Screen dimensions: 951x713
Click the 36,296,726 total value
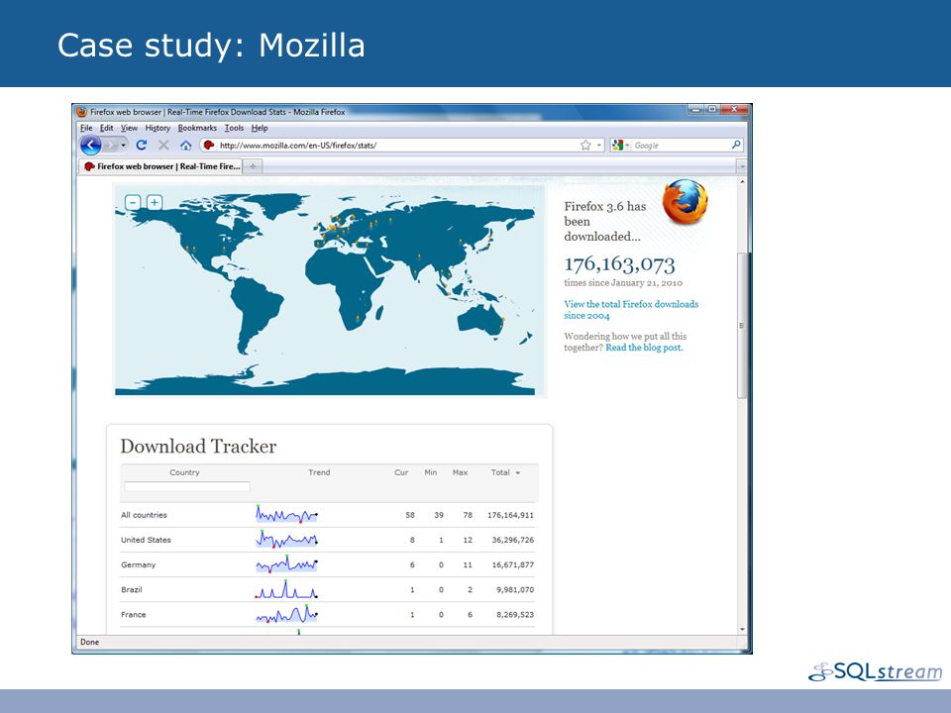tap(513, 540)
